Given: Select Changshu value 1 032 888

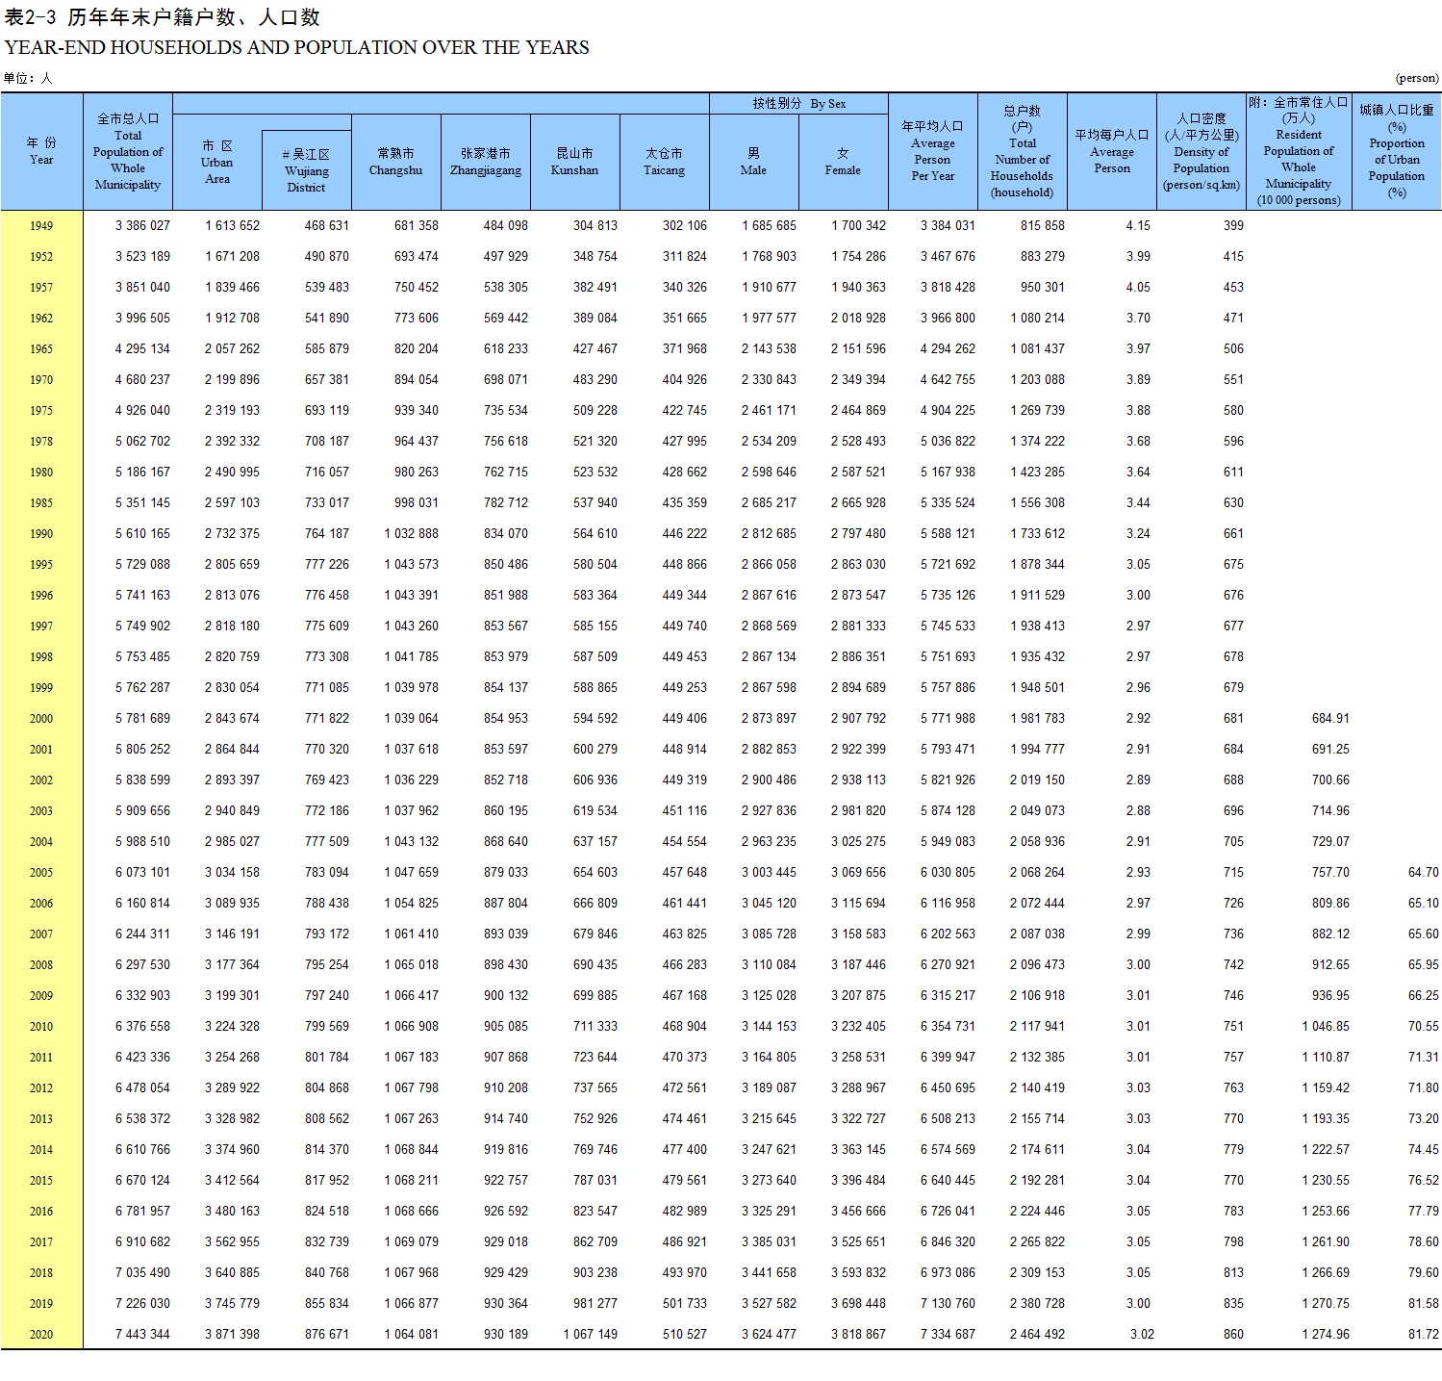Looking at the screenshot, I should pos(411,533).
